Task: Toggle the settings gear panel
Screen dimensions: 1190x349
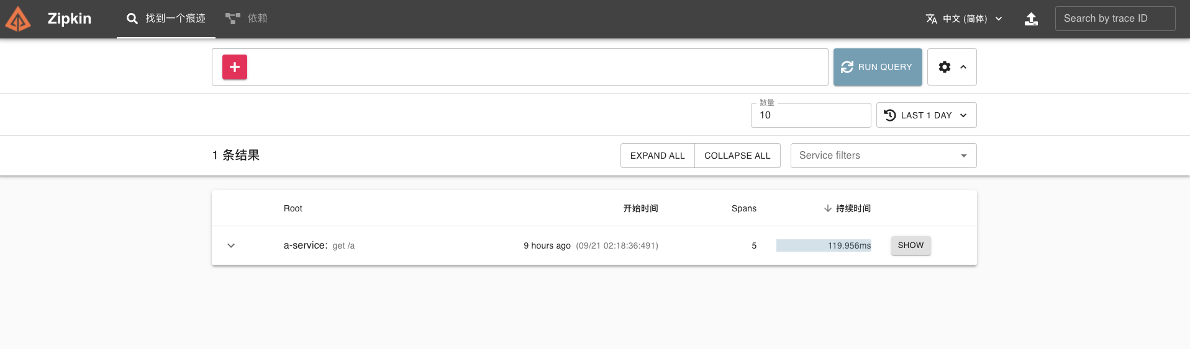Action: [x=952, y=67]
